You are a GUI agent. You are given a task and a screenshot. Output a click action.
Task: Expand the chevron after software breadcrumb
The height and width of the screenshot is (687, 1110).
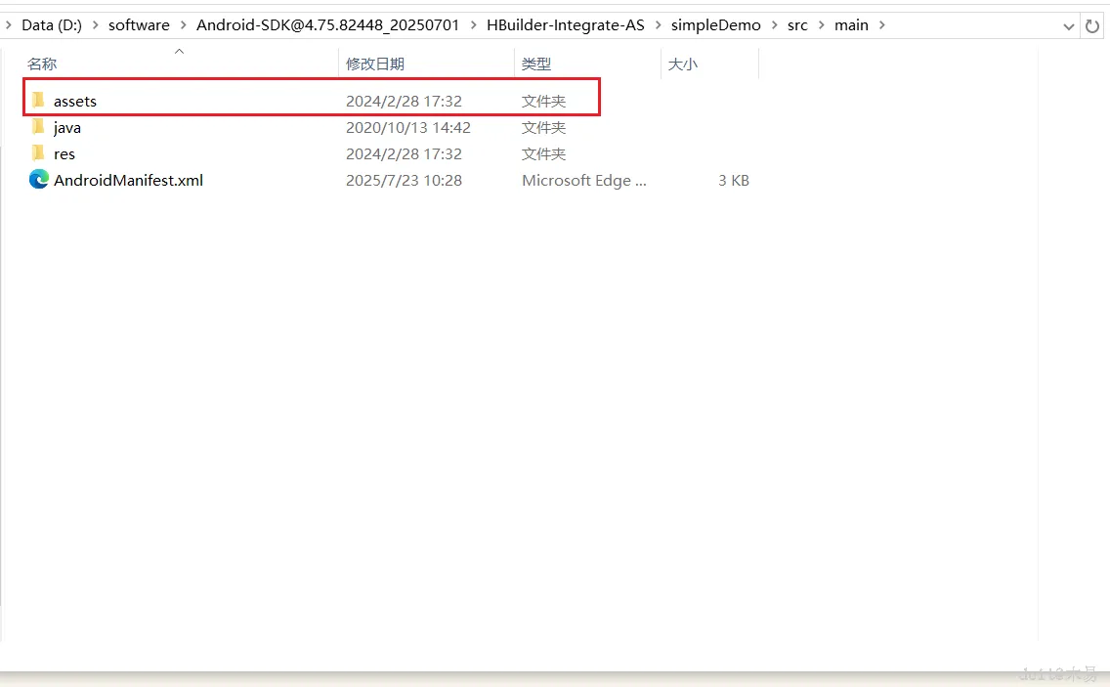[x=184, y=25]
